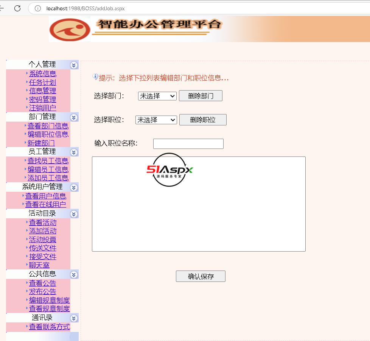The image size is (370, 341).
Task: Open the 活动投票 link
Action: (43, 239)
